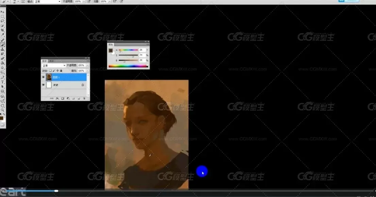Click the H hue slider in Color panel

click(128, 50)
